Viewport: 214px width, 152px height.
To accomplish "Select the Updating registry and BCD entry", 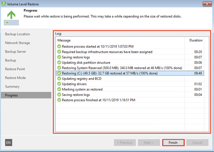I will [82, 79].
